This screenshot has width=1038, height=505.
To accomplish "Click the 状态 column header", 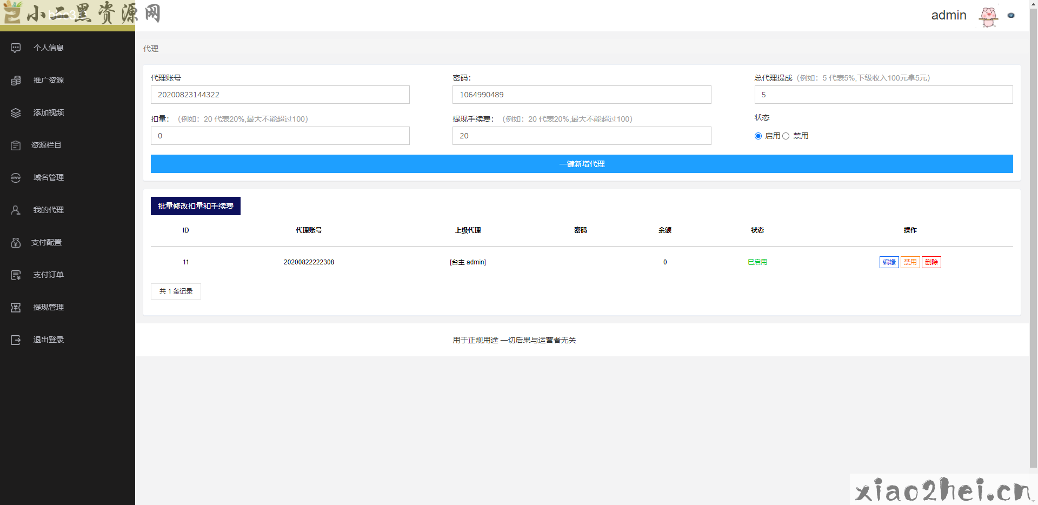I will tap(757, 230).
